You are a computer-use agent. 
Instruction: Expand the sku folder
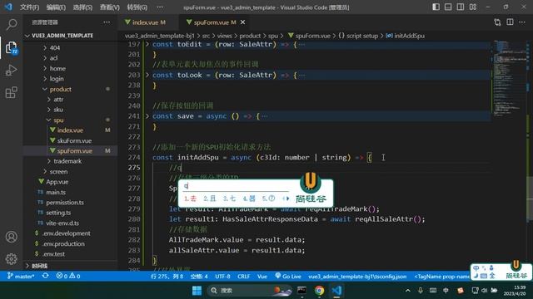[57, 110]
